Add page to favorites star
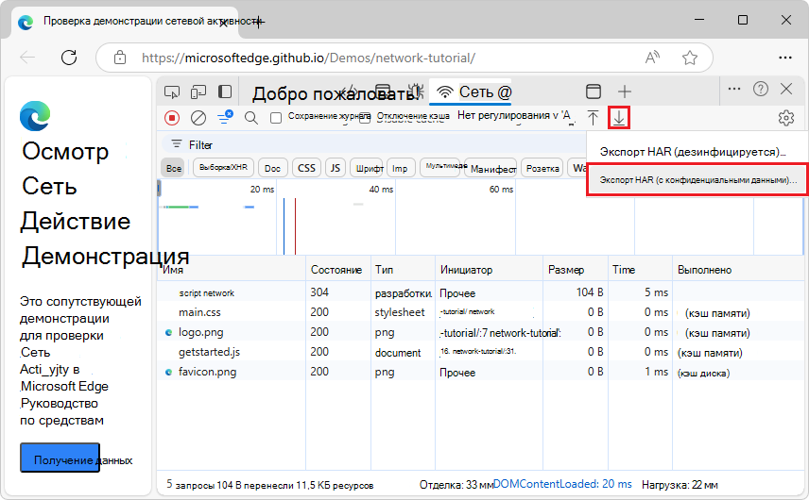This screenshot has width=809, height=500. pyautogui.click(x=690, y=58)
